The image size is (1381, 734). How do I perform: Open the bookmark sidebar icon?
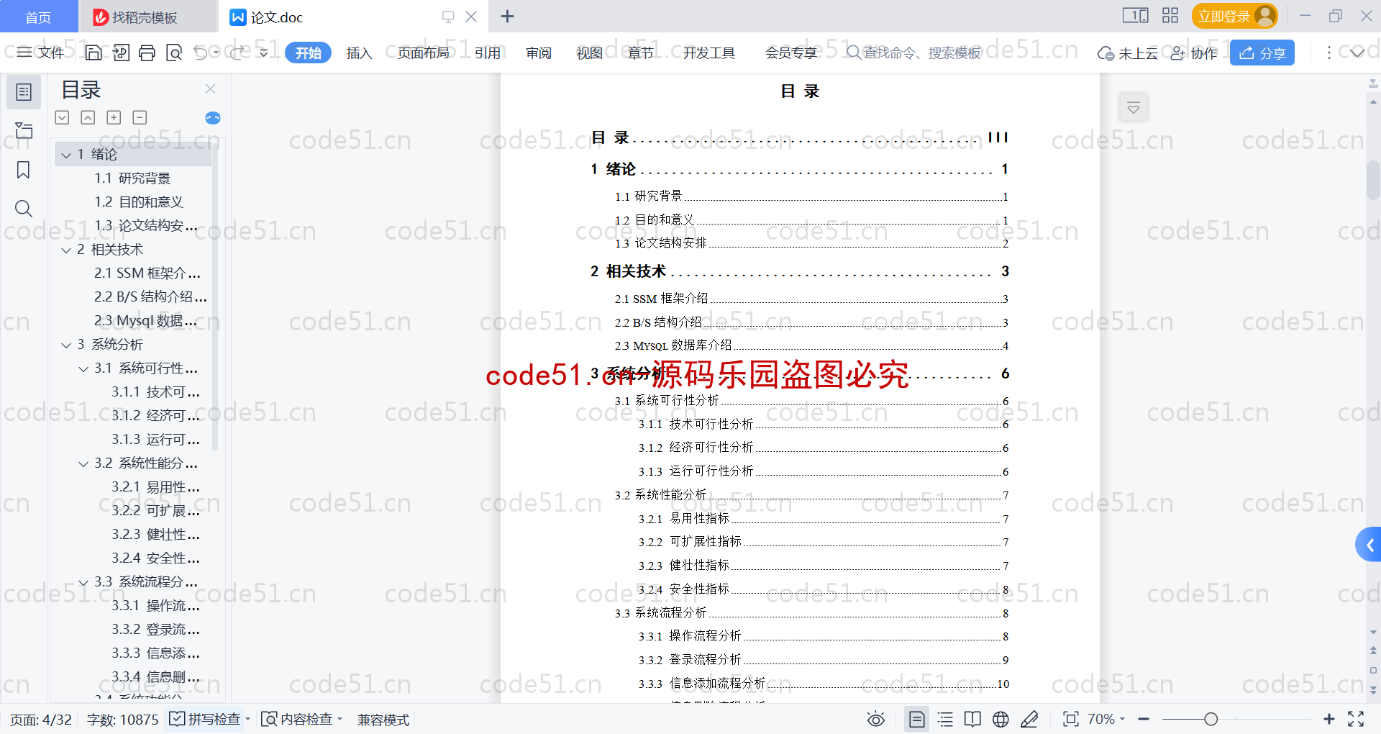point(24,170)
